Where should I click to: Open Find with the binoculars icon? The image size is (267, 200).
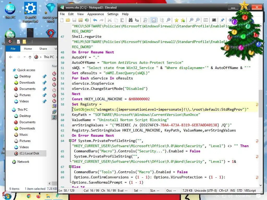(130, 20)
